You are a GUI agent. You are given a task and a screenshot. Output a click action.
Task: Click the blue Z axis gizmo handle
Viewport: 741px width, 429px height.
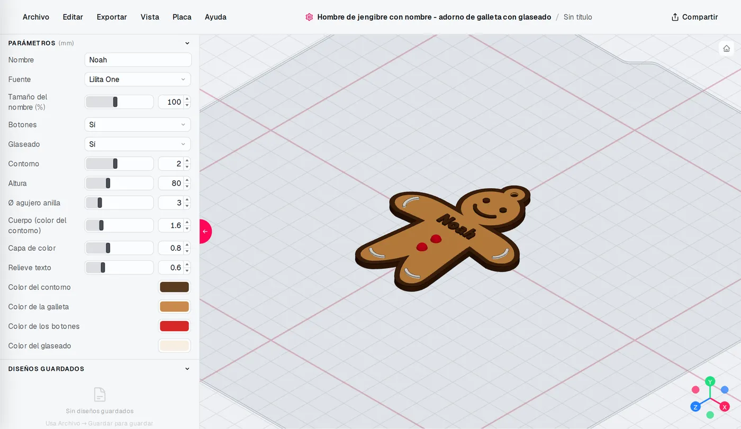tap(695, 407)
